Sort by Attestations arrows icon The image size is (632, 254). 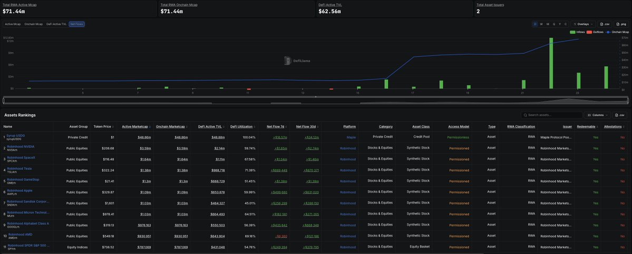point(625,126)
